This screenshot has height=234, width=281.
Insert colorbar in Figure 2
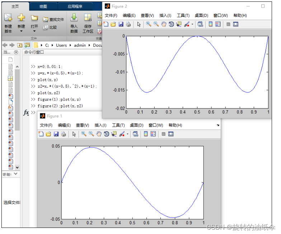click(x=211, y=24)
